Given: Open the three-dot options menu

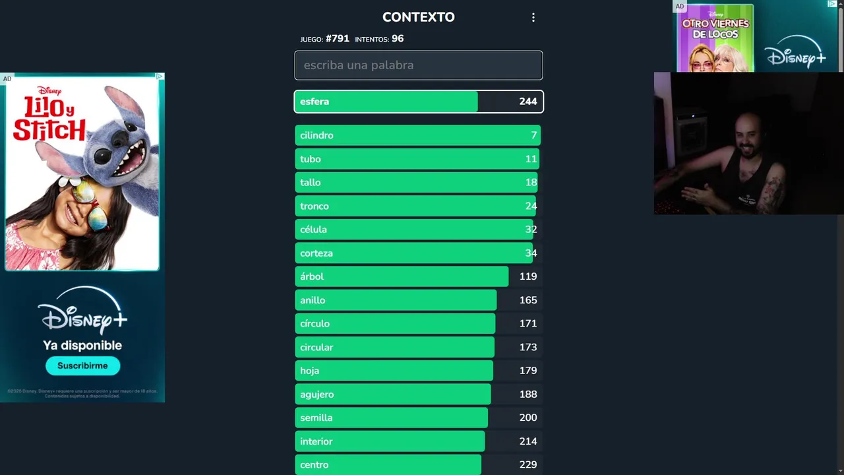Looking at the screenshot, I should tap(533, 18).
